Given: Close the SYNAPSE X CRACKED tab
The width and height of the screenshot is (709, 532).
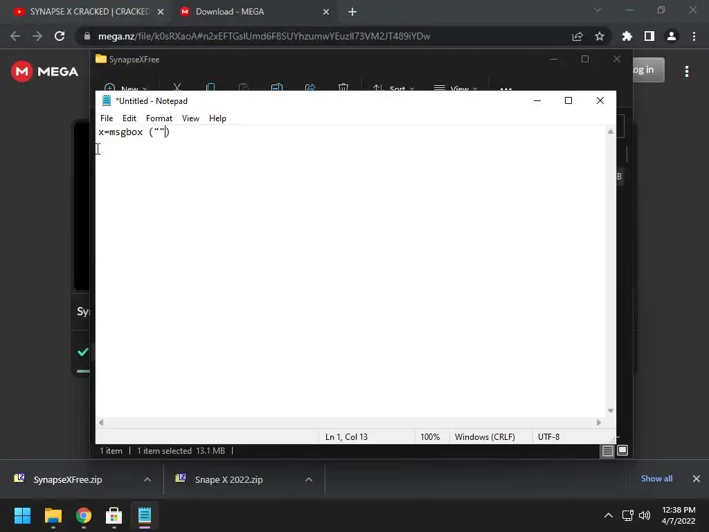Looking at the screenshot, I should click(x=161, y=12).
